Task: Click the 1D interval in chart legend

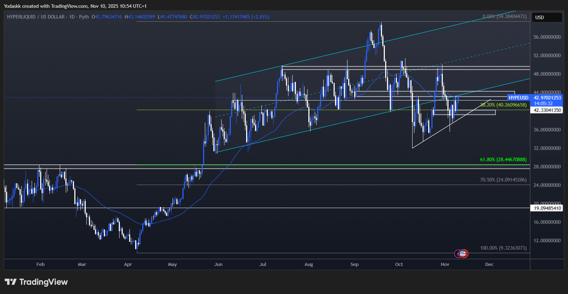Action: (x=72, y=17)
